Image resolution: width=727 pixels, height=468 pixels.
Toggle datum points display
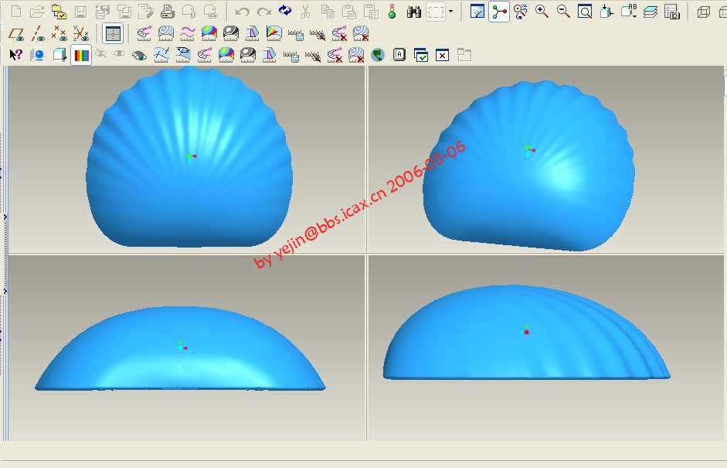coord(59,33)
